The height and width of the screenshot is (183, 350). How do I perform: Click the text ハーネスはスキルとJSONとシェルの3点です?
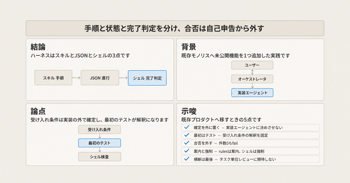(80, 55)
